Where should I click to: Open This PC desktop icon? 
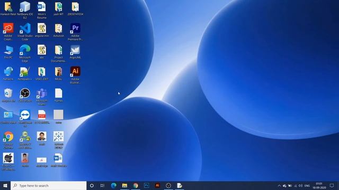point(8,50)
